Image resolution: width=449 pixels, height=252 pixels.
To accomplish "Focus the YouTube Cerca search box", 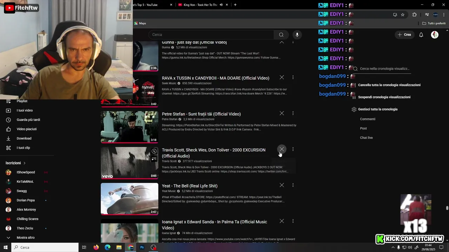I will click(212, 35).
